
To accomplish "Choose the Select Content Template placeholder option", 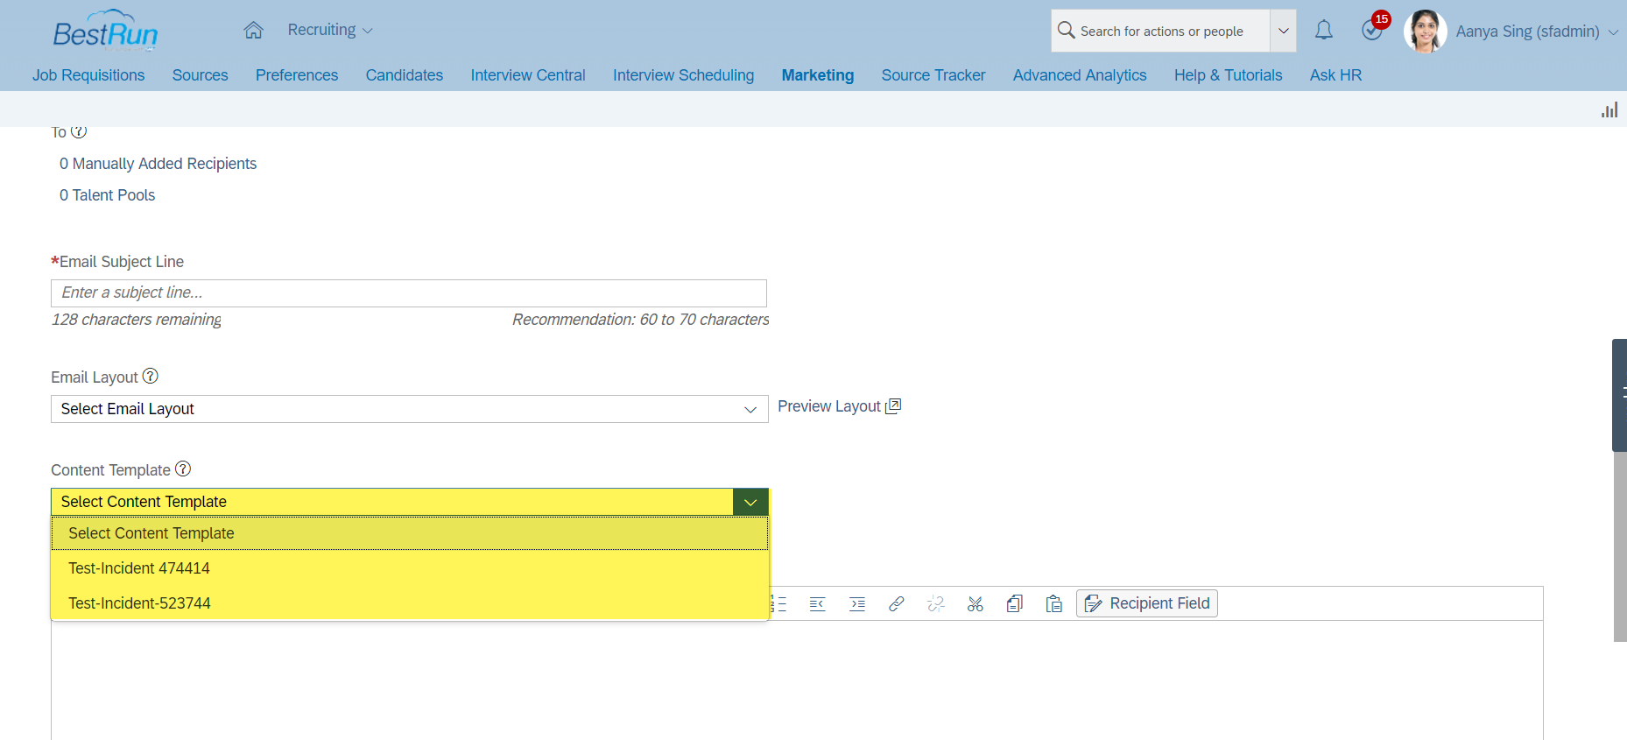I will (x=410, y=533).
